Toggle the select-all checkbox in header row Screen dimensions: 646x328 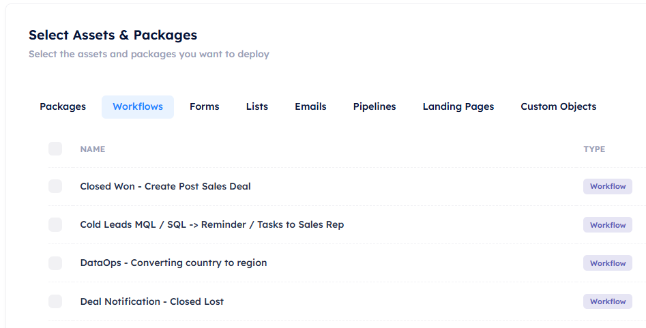[55, 149]
